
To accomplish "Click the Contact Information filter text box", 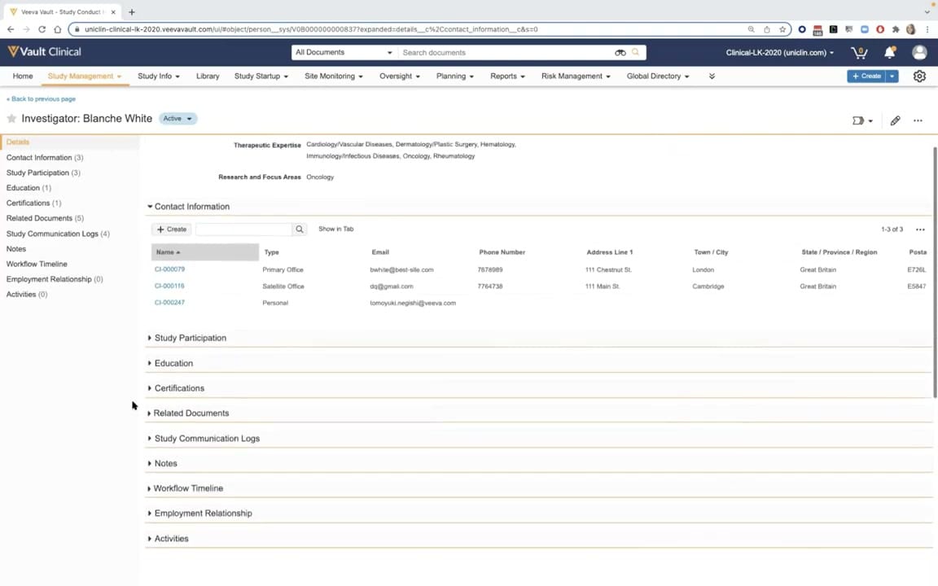I will click(x=243, y=229).
